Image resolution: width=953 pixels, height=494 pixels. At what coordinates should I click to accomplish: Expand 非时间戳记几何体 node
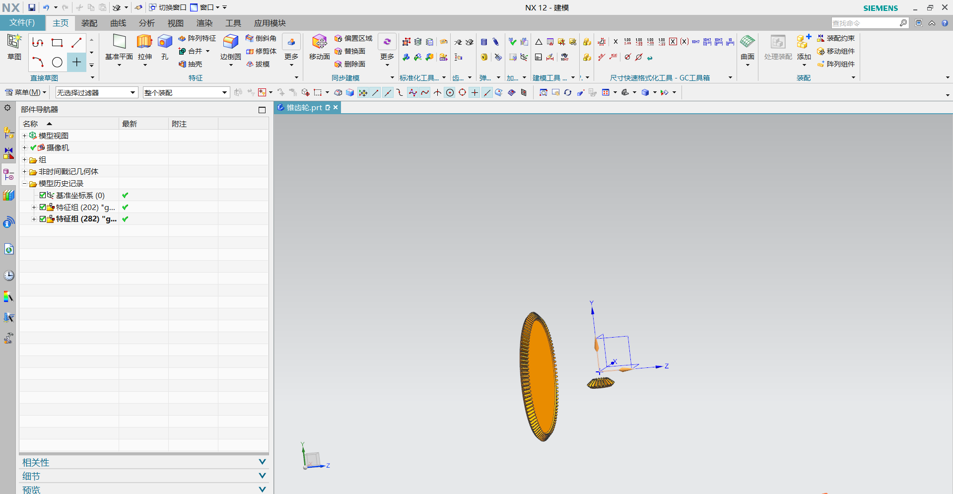[x=24, y=171]
